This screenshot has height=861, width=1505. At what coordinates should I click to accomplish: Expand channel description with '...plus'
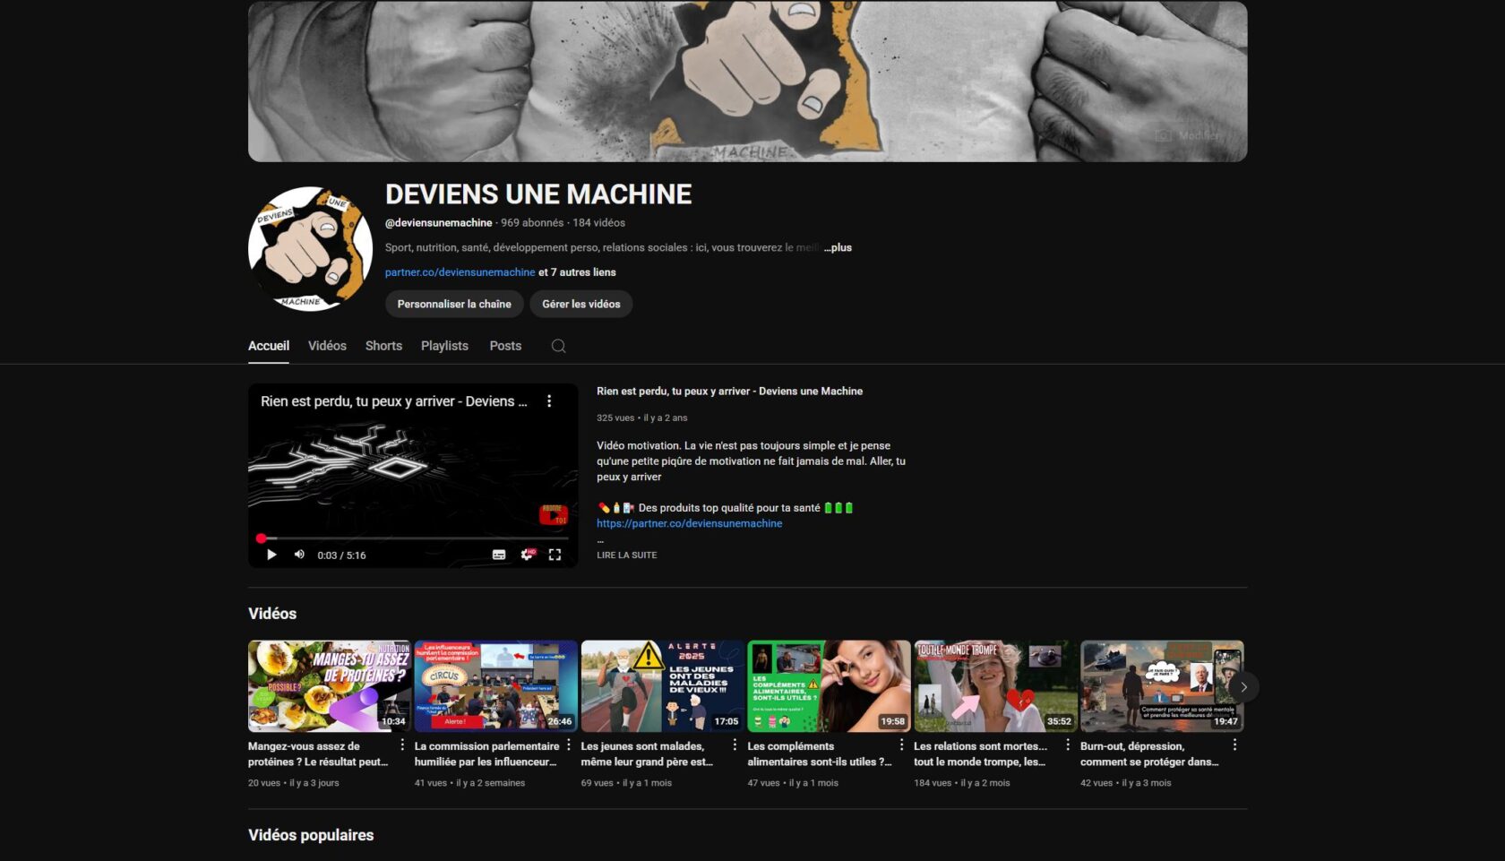point(838,248)
